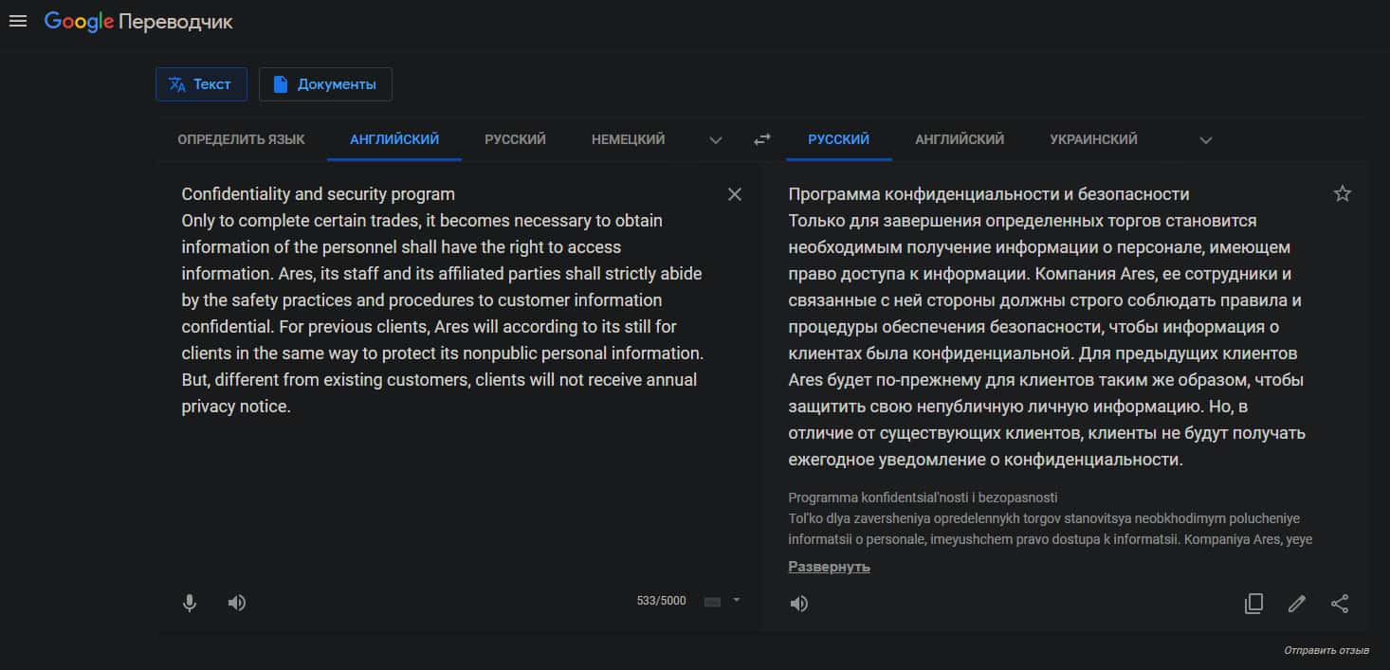Open the main hamburger menu

[17, 21]
